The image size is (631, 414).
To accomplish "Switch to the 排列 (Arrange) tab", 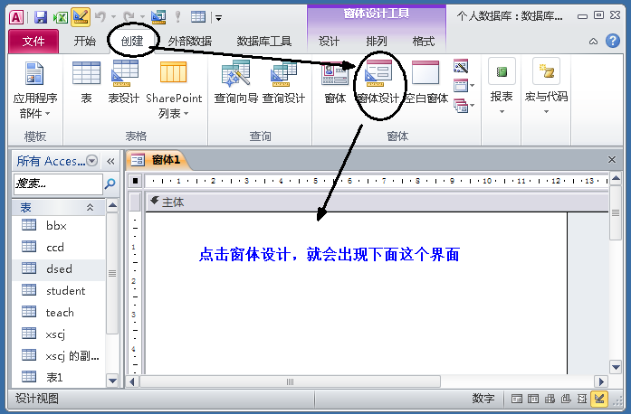I will point(377,41).
